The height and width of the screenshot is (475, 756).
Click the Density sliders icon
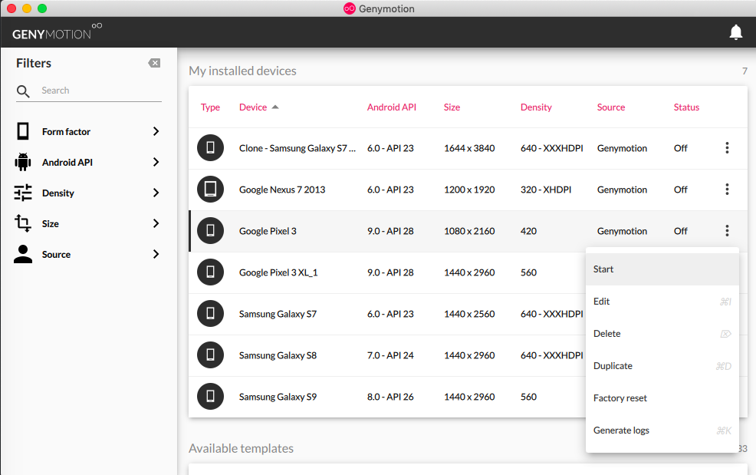point(23,193)
